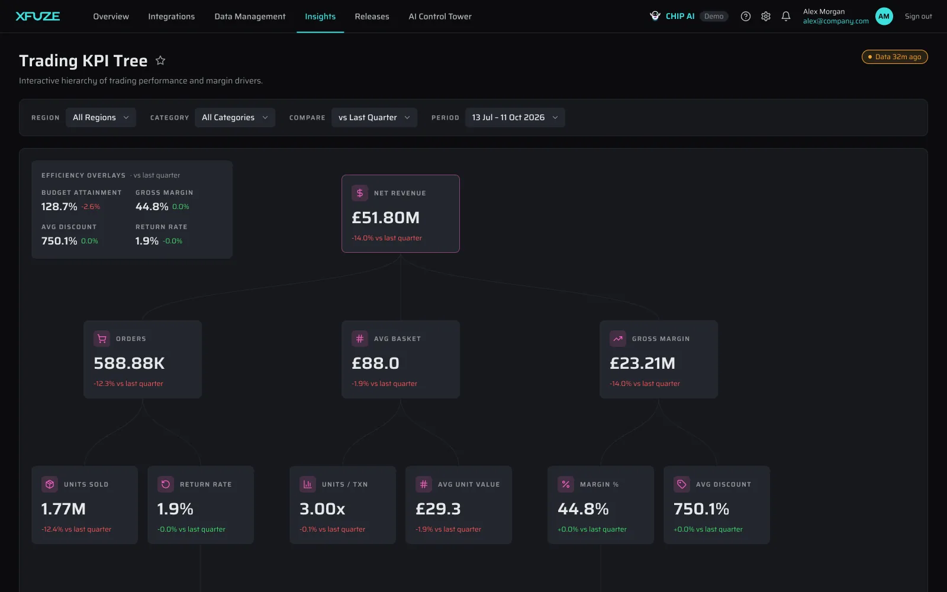
Task: Click the alex@company.com email link
Action: (x=836, y=21)
